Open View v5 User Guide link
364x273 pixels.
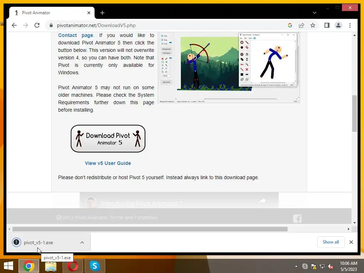tap(108, 163)
